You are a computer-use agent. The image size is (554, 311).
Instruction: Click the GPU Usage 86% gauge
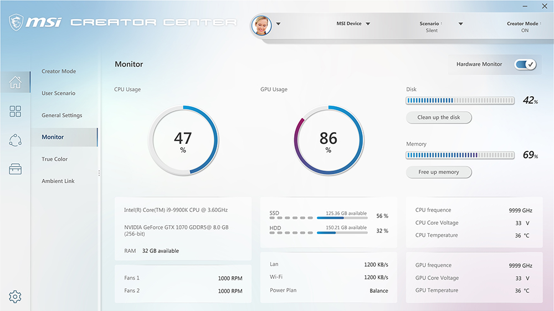pos(329,140)
